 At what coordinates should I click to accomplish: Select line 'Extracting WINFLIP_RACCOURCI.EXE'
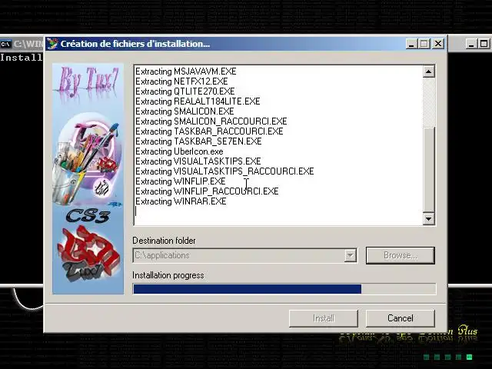tap(207, 191)
